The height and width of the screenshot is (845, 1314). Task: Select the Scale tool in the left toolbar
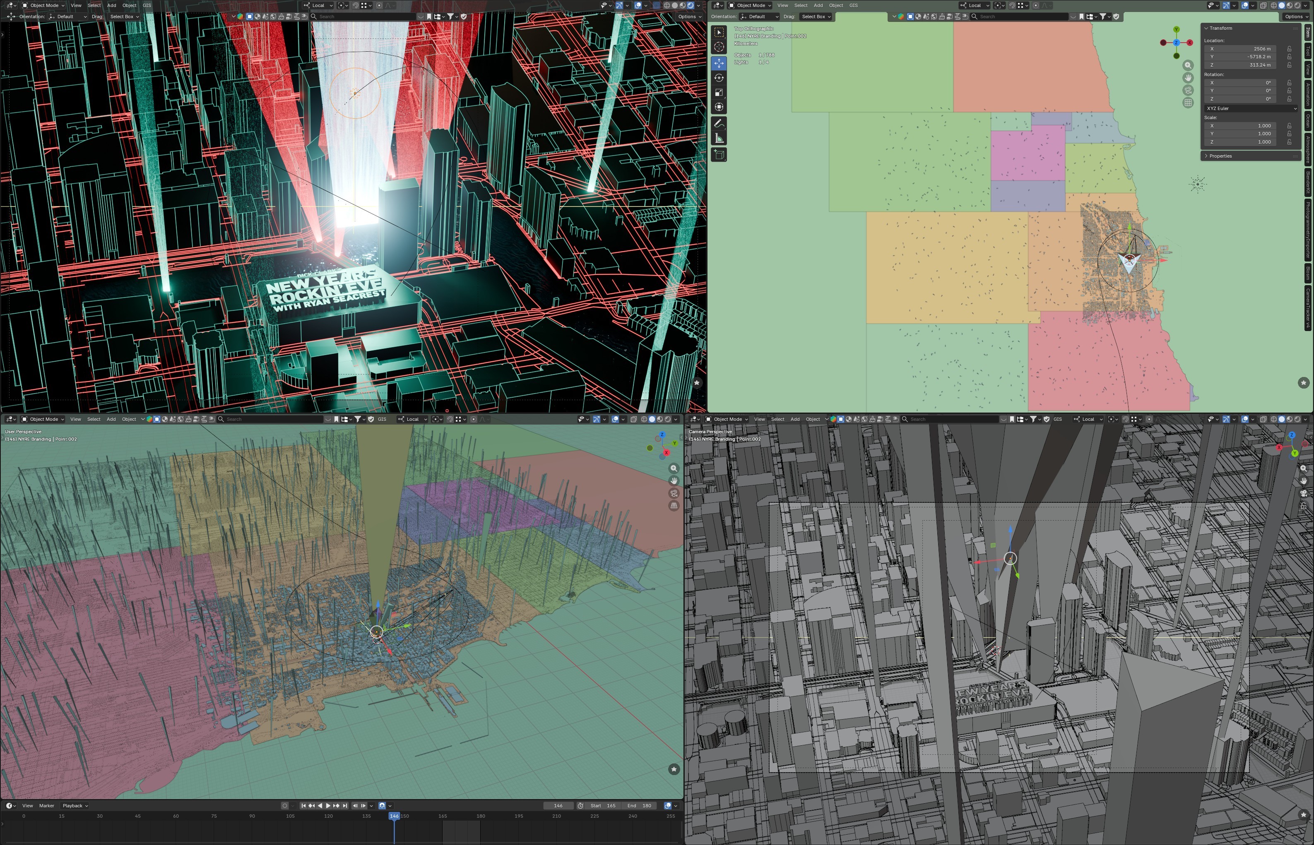(719, 93)
